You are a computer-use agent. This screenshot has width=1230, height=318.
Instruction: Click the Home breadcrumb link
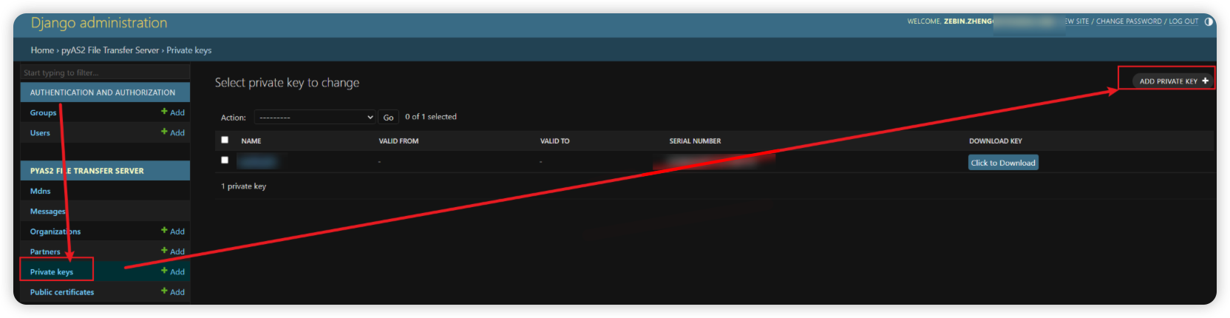click(x=42, y=50)
